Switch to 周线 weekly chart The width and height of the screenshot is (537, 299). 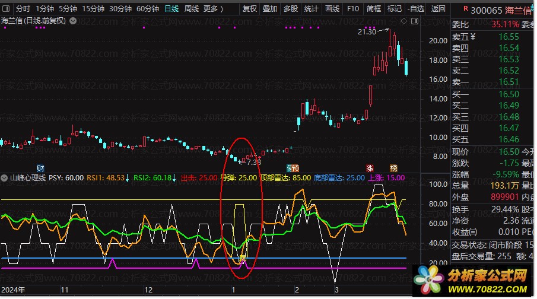[x=192, y=8]
